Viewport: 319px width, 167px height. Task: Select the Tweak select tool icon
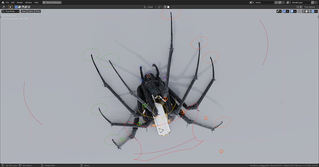coord(10,7)
